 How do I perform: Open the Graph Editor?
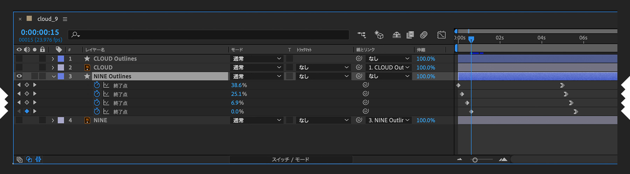coord(441,35)
